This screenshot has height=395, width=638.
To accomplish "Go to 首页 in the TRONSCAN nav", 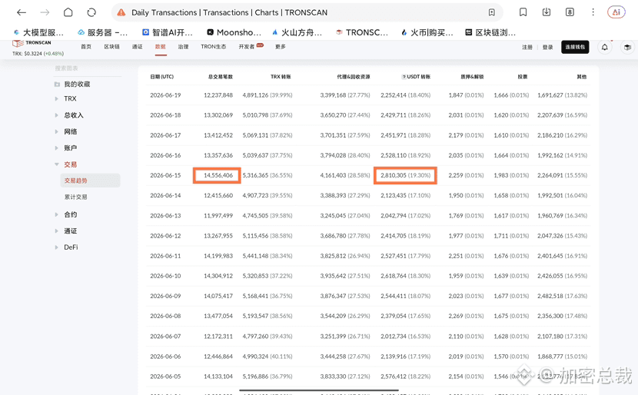I will coord(86,47).
